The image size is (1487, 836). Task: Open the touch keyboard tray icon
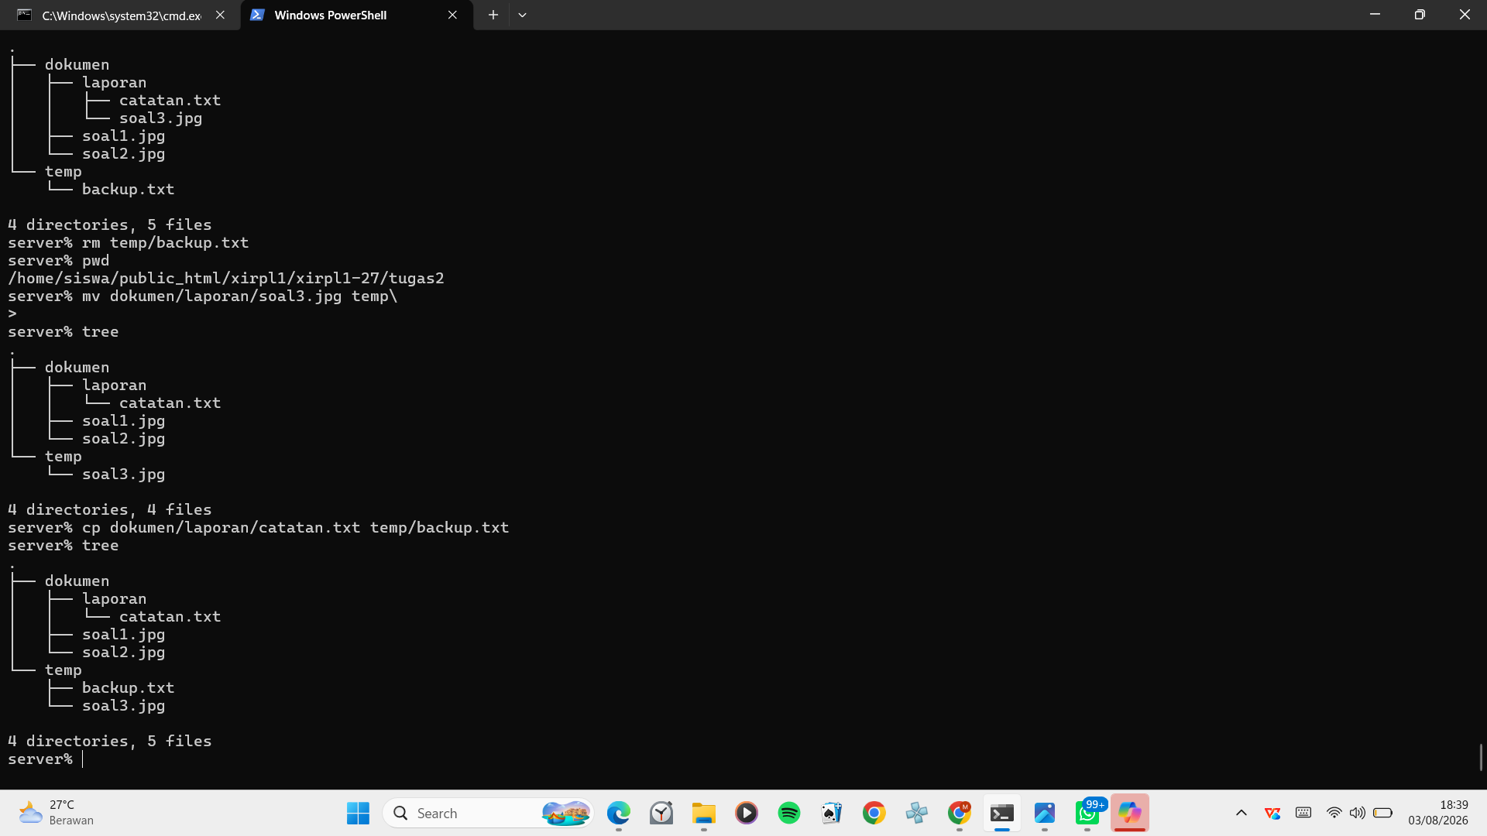pyautogui.click(x=1303, y=813)
